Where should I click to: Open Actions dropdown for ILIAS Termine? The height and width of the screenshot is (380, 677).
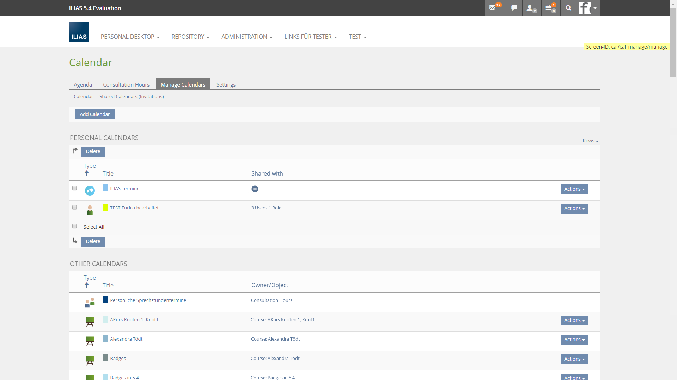pos(574,189)
